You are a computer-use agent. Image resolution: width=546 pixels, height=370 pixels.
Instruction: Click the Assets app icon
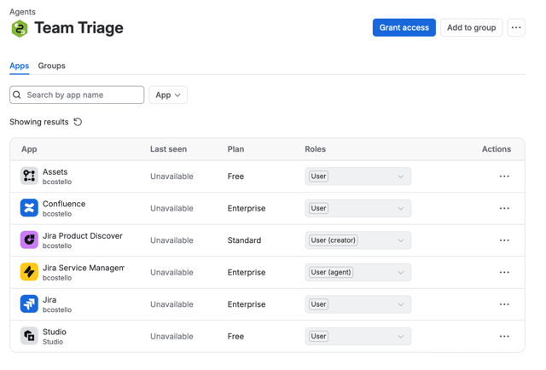(29, 176)
